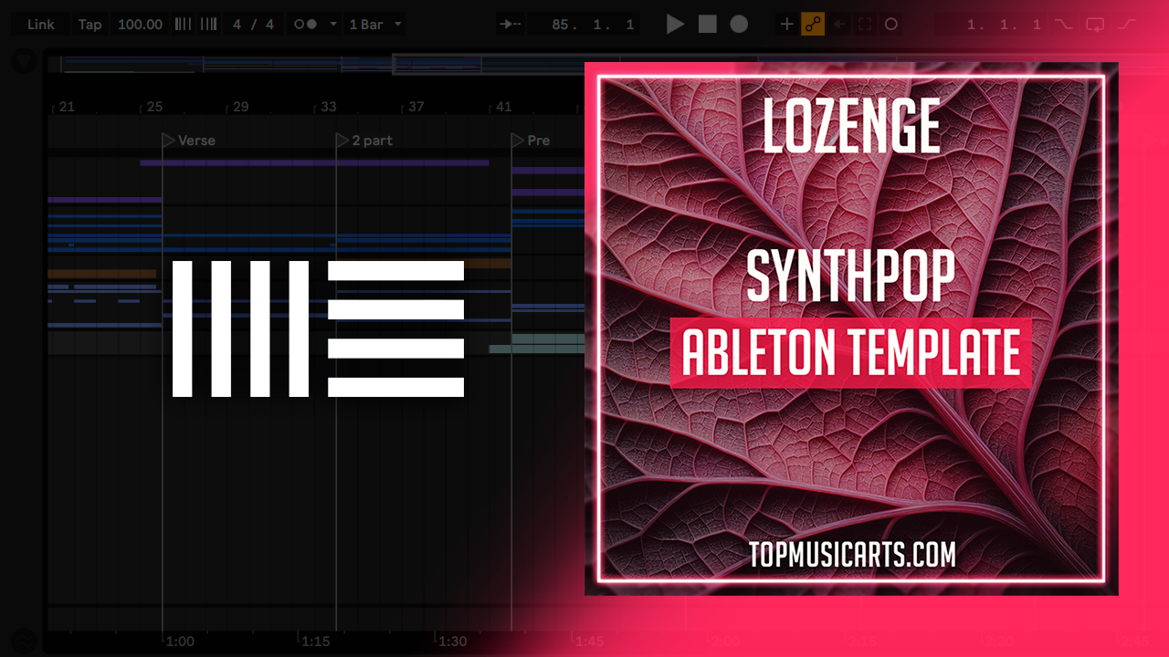Enable the Punch-In switch
Screen dimensions: 1169x657
(1063, 25)
